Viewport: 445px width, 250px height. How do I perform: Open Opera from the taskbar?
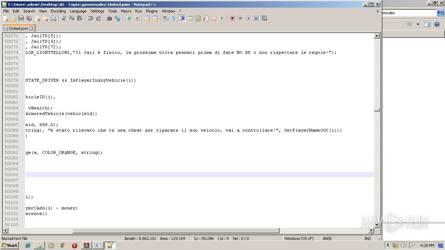74,245
